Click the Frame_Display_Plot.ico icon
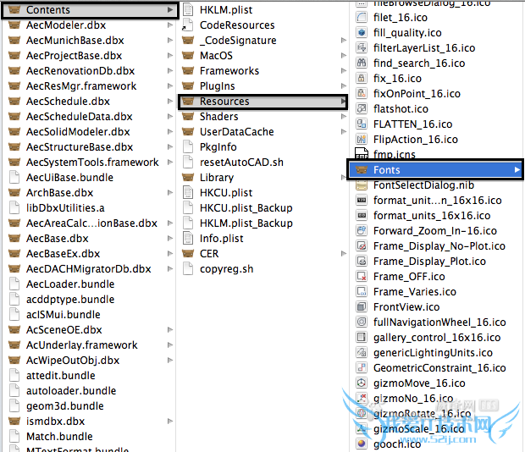 point(362,261)
